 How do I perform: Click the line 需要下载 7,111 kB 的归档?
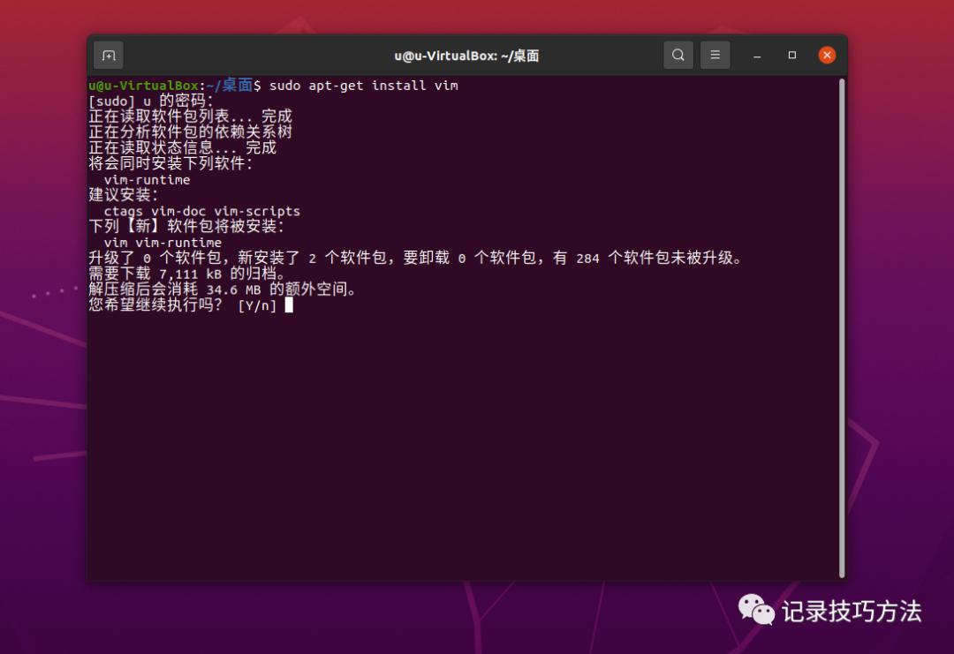pos(186,274)
